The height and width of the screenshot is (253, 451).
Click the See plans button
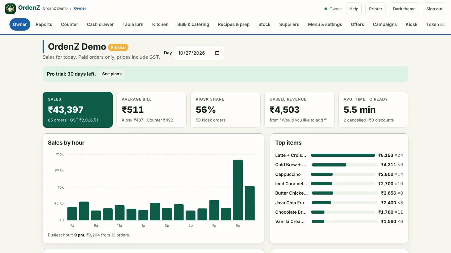[112, 74]
